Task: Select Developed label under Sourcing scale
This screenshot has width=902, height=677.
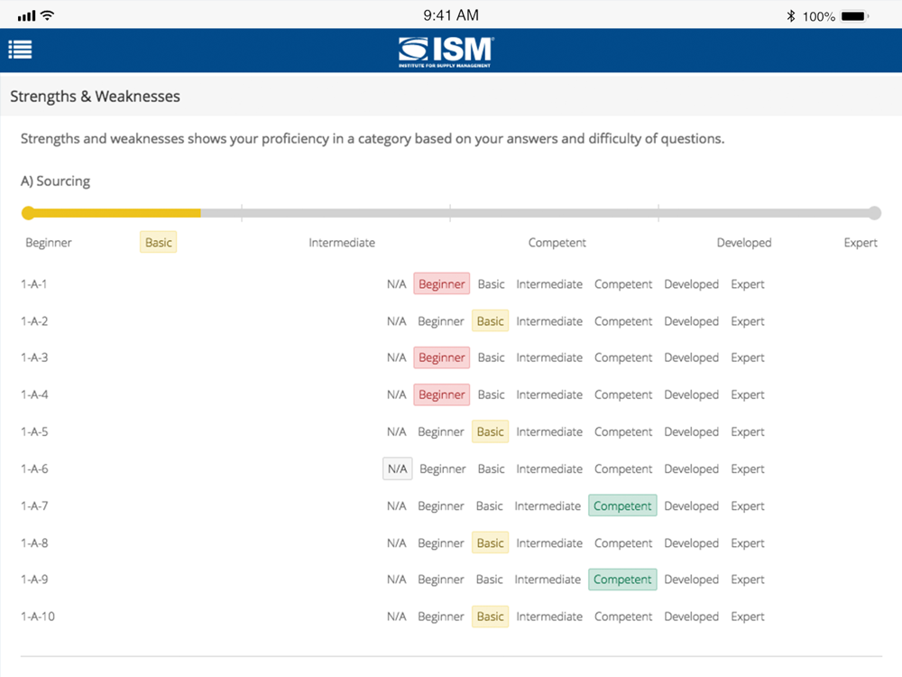Action: point(744,242)
